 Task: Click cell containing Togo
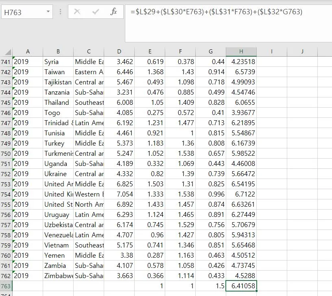(58, 113)
